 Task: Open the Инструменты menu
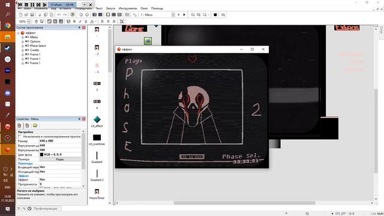pyautogui.click(x=128, y=8)
